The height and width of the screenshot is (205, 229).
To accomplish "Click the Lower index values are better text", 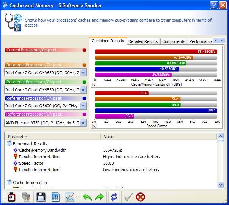I will 131,170.
